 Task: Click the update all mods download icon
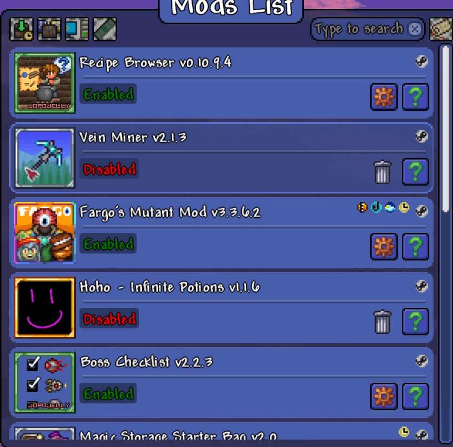point(22,29)
